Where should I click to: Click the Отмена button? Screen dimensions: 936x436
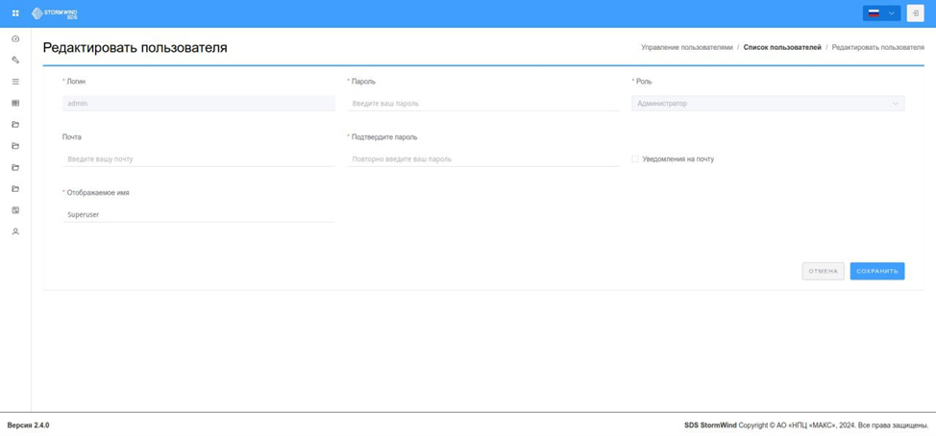click(824, 271)
